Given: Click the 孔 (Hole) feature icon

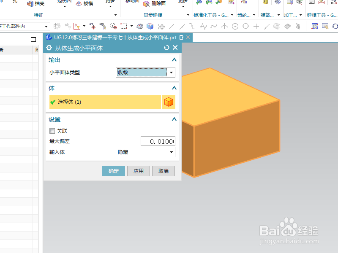Looking at the screenshot, I should tap(15, 2).
